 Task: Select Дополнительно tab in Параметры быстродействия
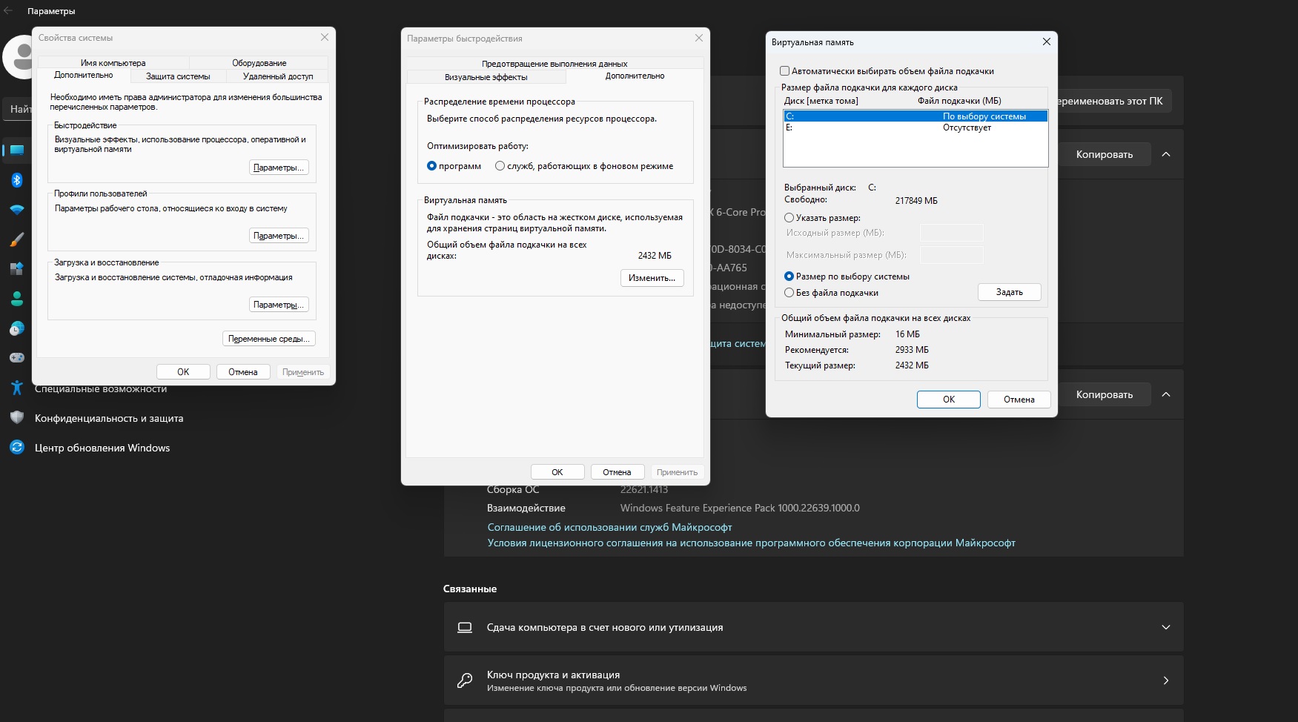click(x=635, y=76)
